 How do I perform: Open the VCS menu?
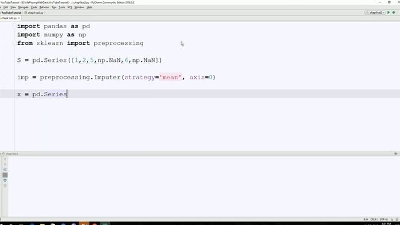click(x=69, y=7)
